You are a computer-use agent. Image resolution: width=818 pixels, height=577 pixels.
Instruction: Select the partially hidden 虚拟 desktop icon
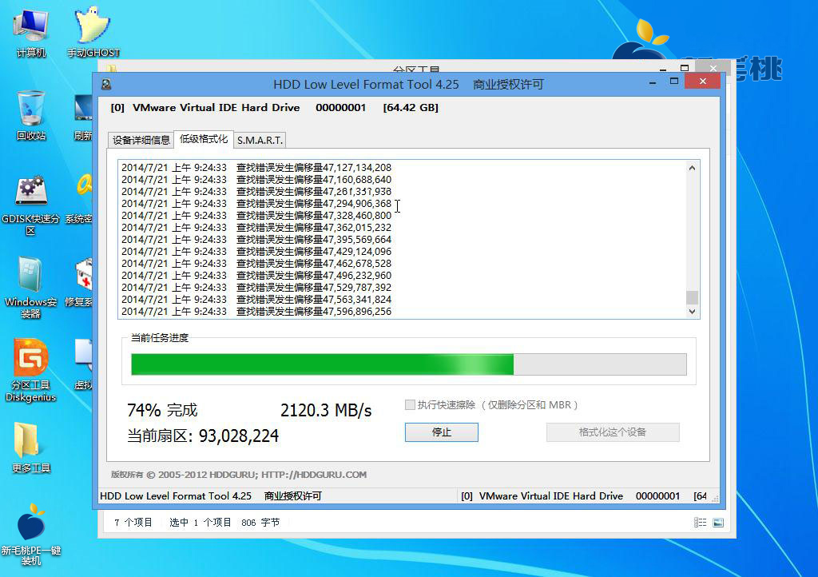point(83,364)
